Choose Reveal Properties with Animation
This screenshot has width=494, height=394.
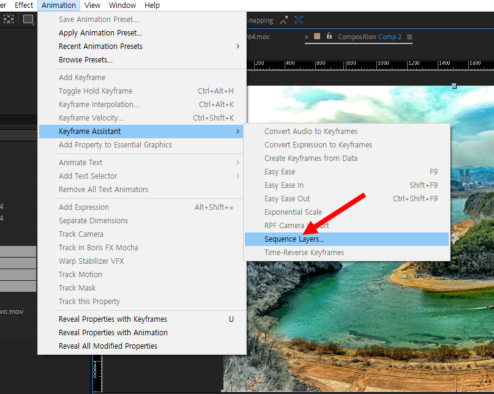142,333
